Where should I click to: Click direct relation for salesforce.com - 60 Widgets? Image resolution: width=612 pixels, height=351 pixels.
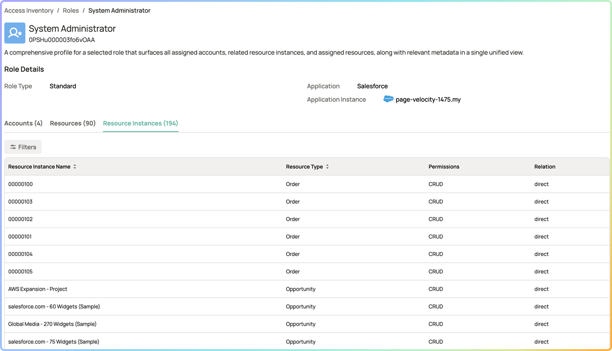[541, 307]
